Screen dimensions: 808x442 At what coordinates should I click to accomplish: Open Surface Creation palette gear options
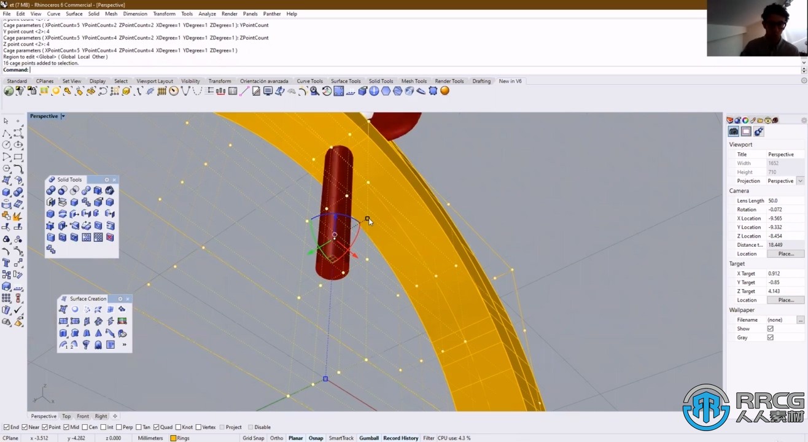click(x=120, y=299)
